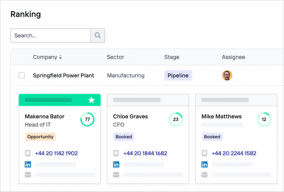Screen dimensions: 284x192
Task: Click the search input field
Action: point(50,35)
